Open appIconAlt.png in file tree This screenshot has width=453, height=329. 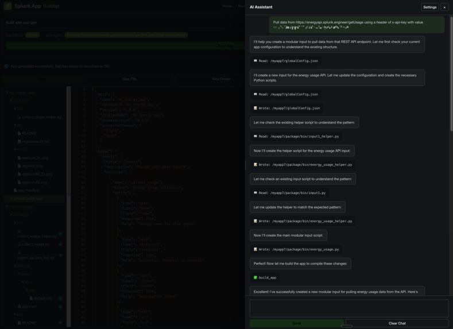(x=34, y=182)
